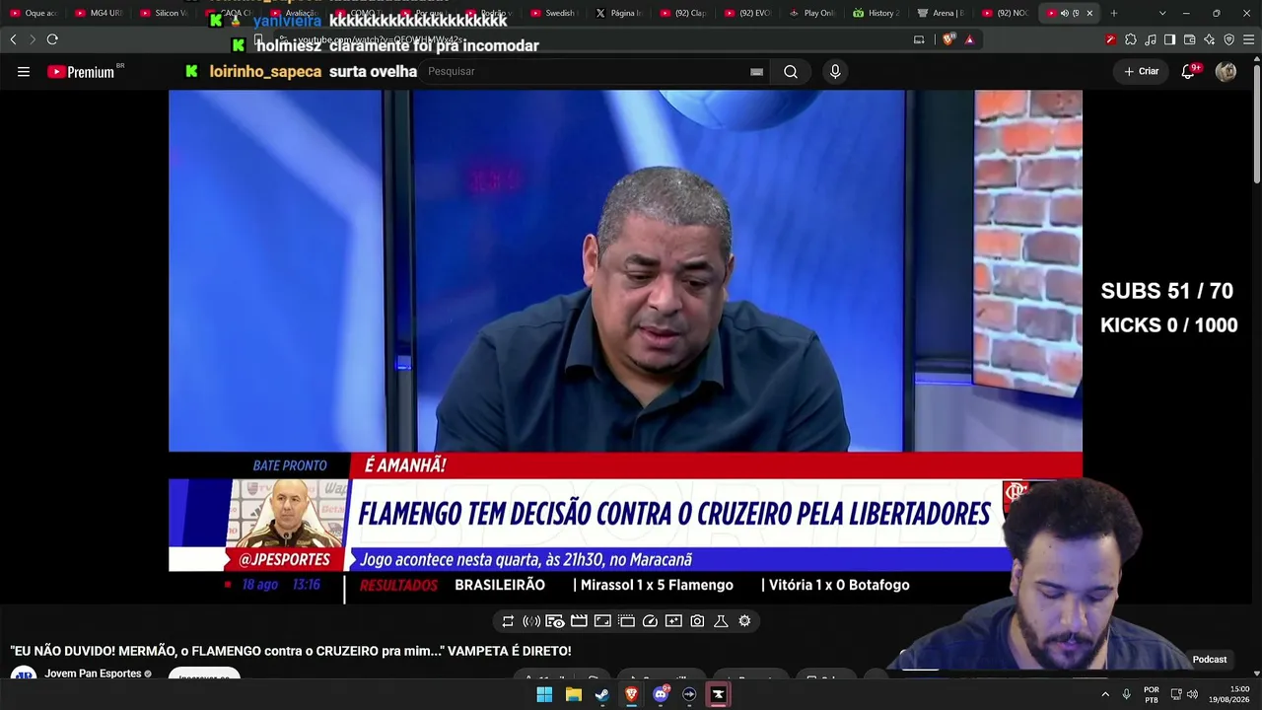The image size is (1262, 710).
Task: Open the YouTube hamburger guide menu
Action: pos(24,72)
